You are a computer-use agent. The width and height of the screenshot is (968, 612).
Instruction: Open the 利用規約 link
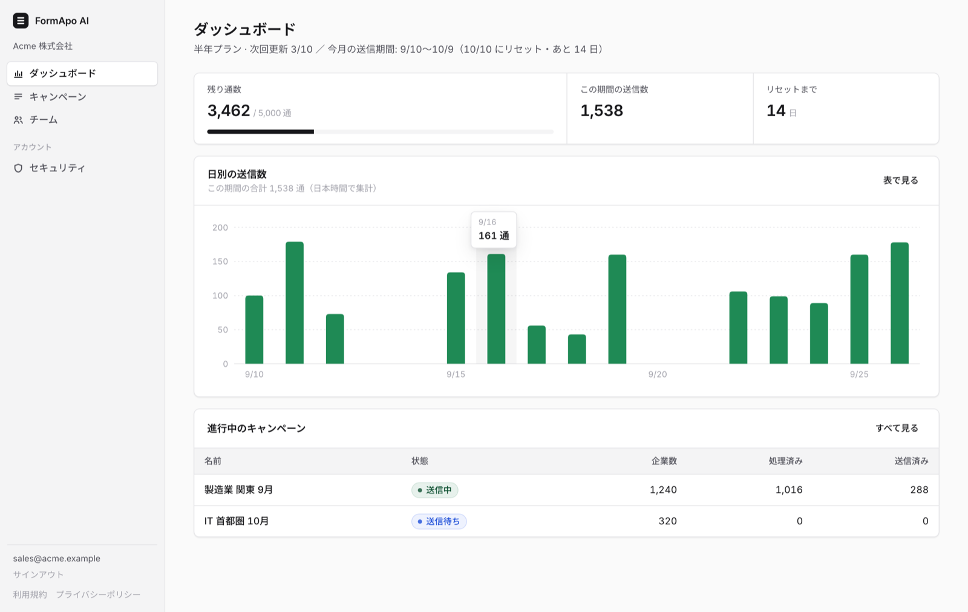(30, 594)
